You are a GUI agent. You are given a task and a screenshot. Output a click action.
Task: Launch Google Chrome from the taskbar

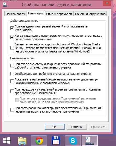click(39, 141)
